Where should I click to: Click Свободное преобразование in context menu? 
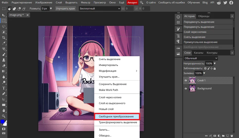(117, 116)
